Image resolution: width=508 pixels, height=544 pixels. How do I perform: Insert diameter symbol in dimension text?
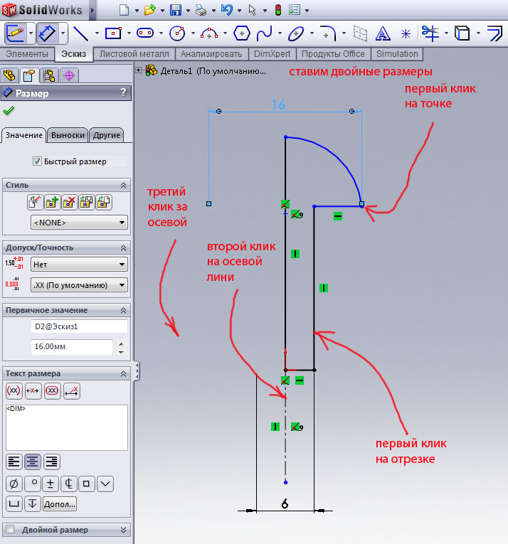14,484
